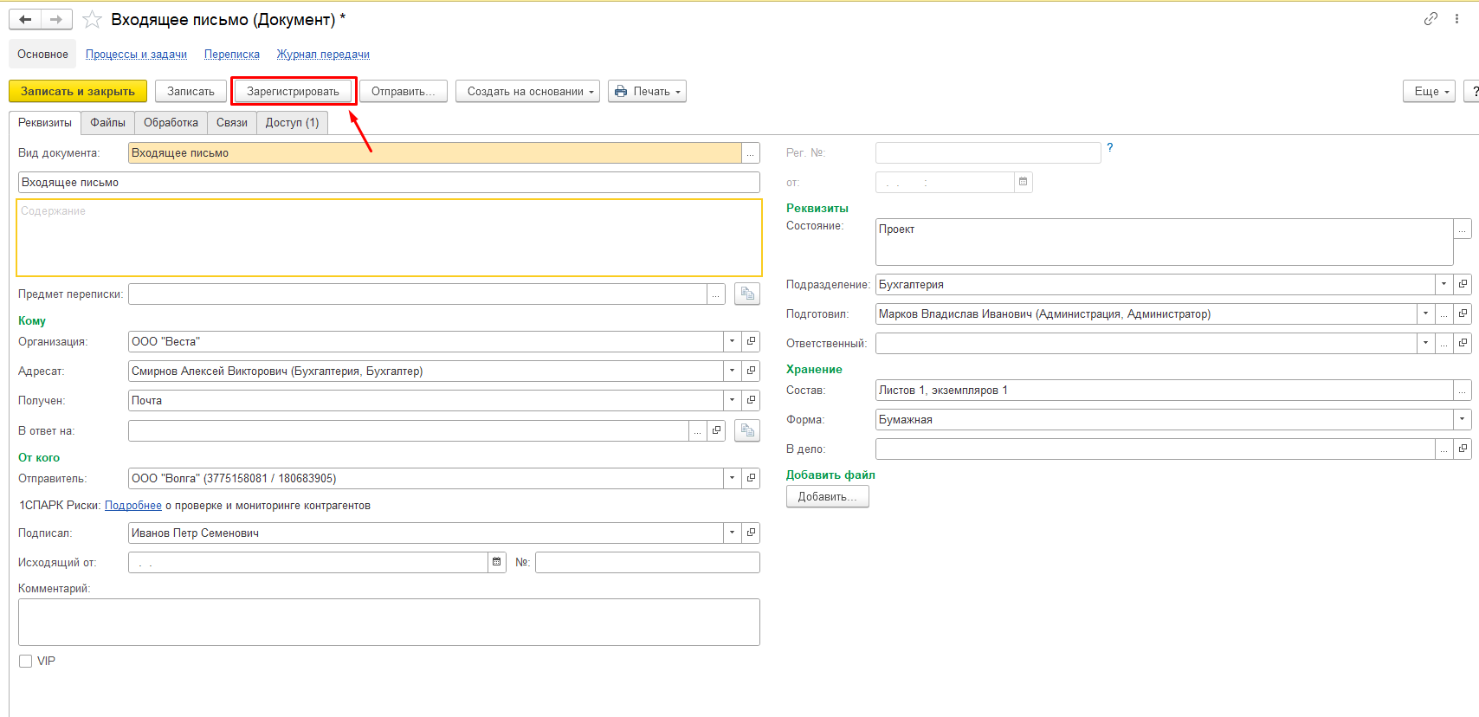This screenshot has height=717, width=1479.
Task: Click the Добавить... file button
Action: pyautogui.click(x=828, y=496)
